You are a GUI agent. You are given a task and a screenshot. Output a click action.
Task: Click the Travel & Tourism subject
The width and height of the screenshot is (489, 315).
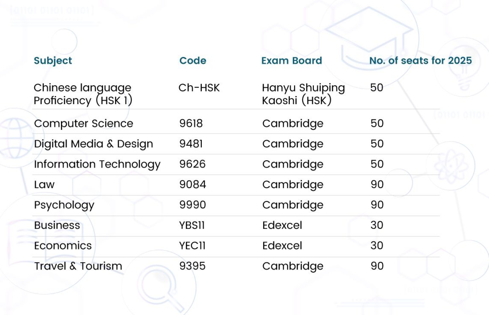78,266
